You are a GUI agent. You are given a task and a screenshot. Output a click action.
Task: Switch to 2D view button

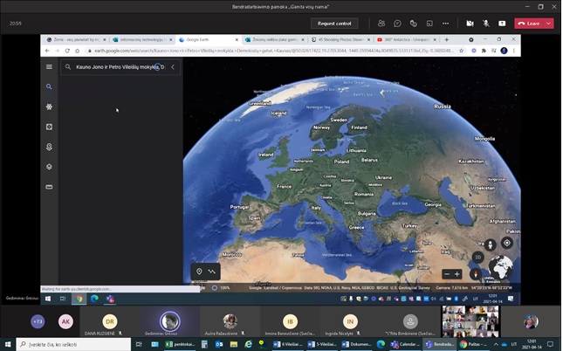(478, 258)
